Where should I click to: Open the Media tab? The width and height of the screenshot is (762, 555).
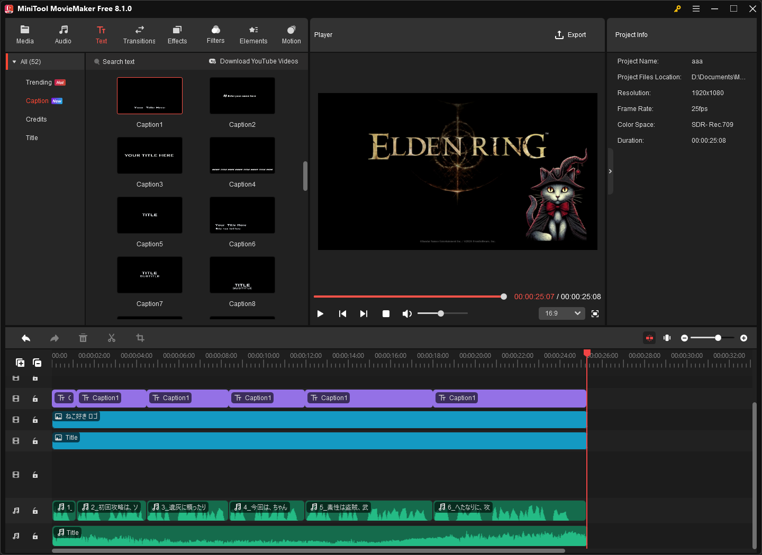pos(25,35)
